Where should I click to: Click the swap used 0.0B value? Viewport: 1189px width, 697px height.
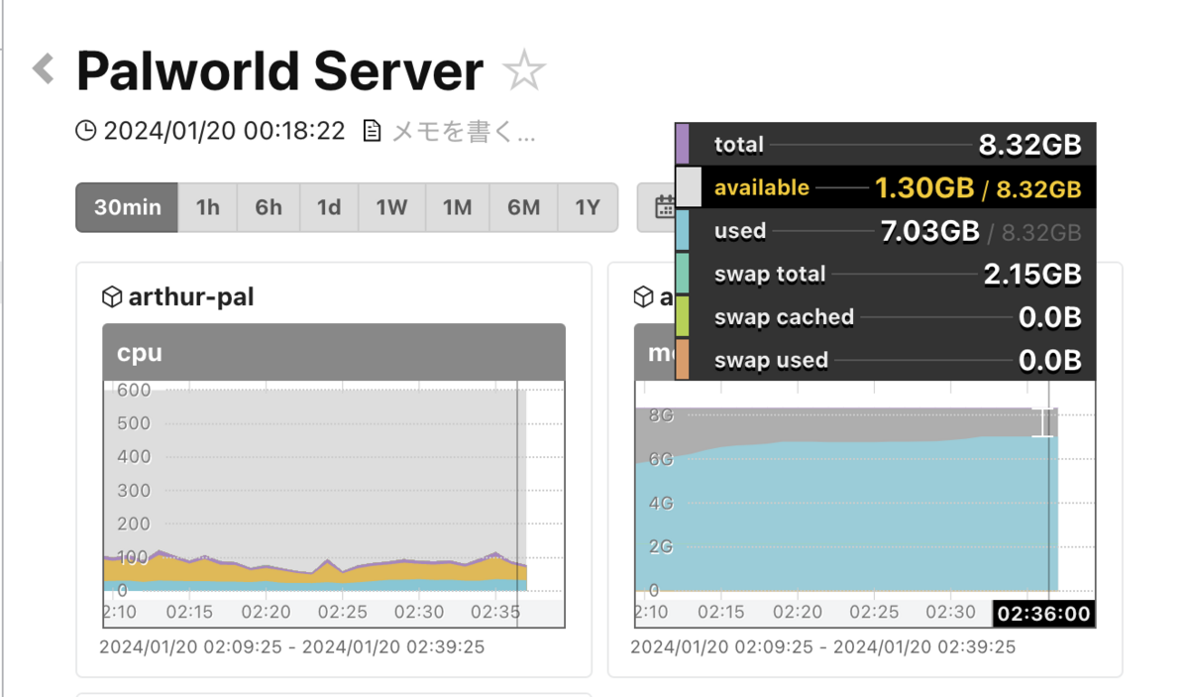(1050, 361)
